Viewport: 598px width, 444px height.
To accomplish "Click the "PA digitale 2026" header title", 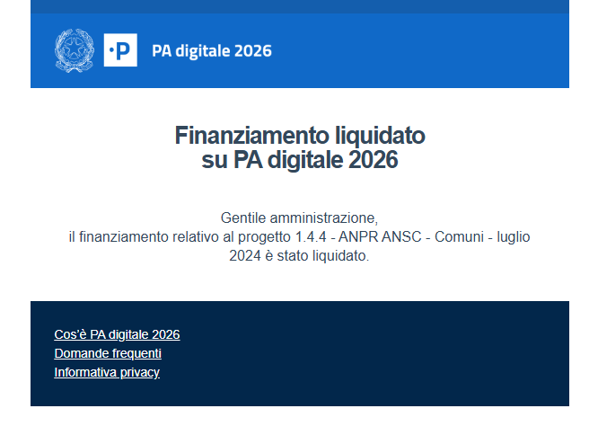I will [x=211, y=50].
